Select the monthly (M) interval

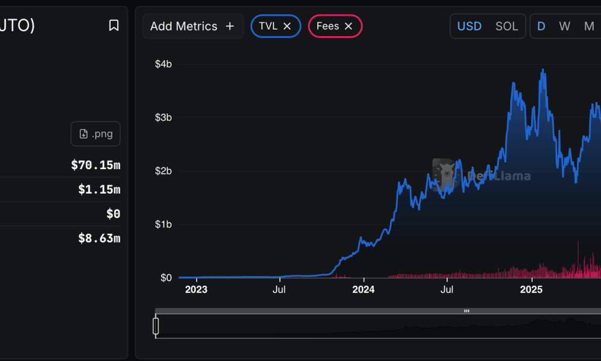coord(589,26)
